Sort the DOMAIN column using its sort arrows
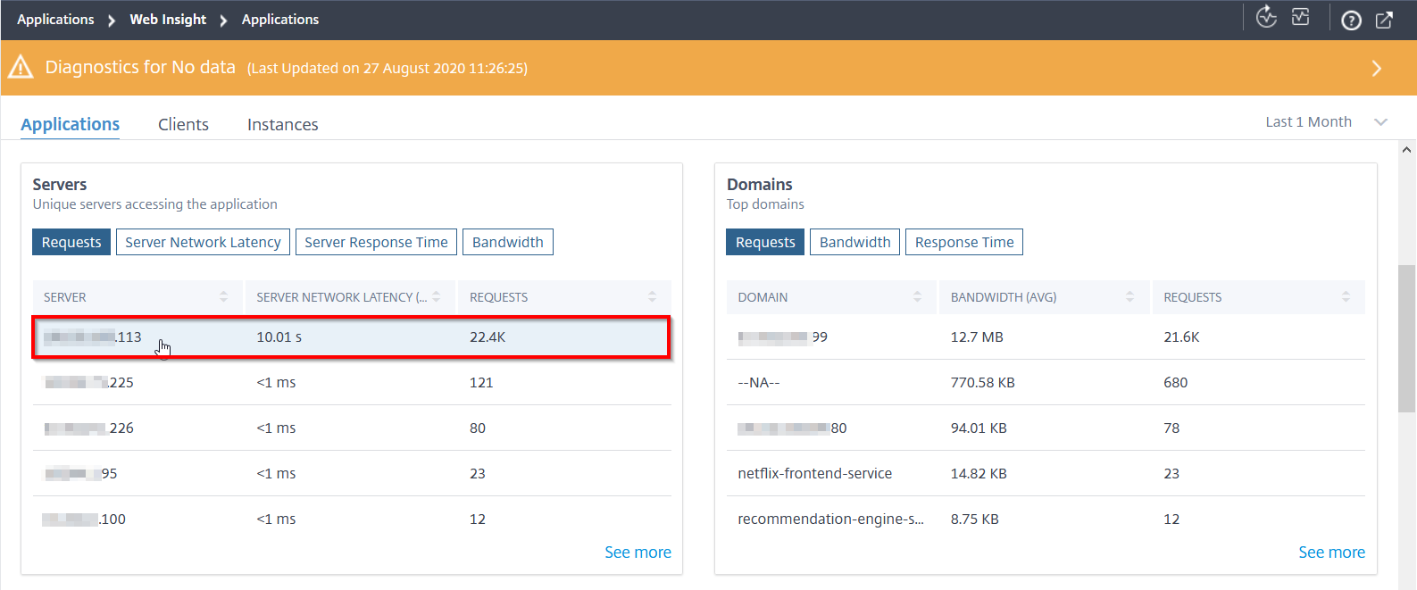The width and height of the screenshot is (1417, 590). (x=917, y=297)
